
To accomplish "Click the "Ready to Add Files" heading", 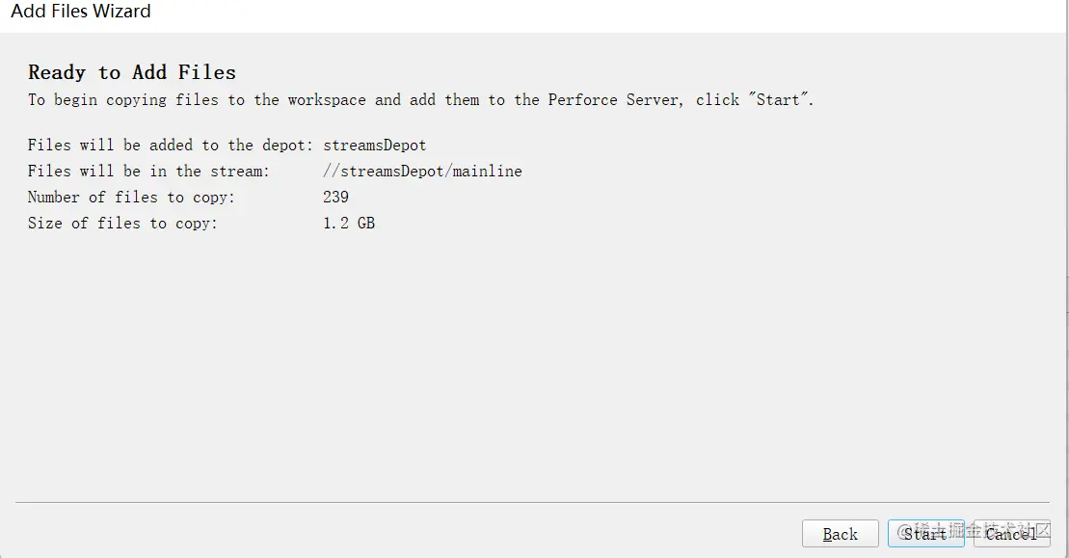I will [132, 72].
